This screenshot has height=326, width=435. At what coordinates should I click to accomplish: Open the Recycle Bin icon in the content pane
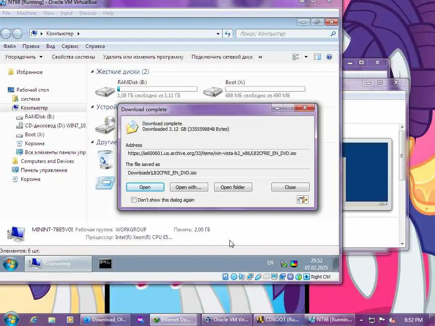[x=105, y=160]
